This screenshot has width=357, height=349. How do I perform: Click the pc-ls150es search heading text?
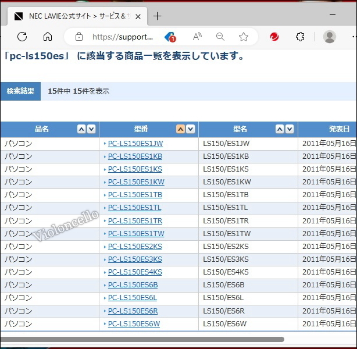(125, 56)
